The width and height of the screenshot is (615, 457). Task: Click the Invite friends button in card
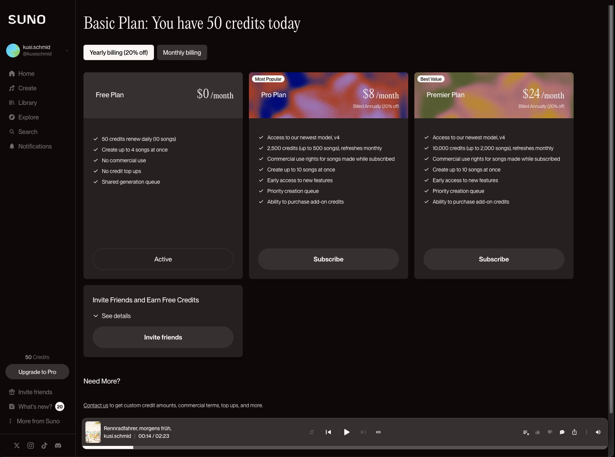[x=163, y=337]
